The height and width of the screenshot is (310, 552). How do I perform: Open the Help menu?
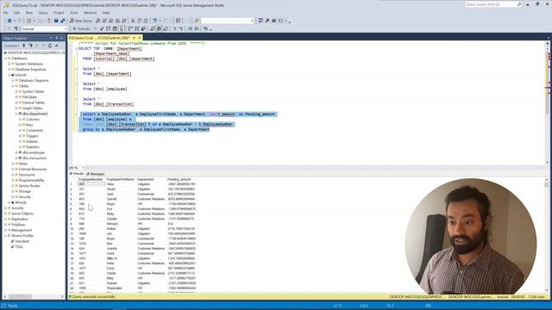(x=105, y=13)
